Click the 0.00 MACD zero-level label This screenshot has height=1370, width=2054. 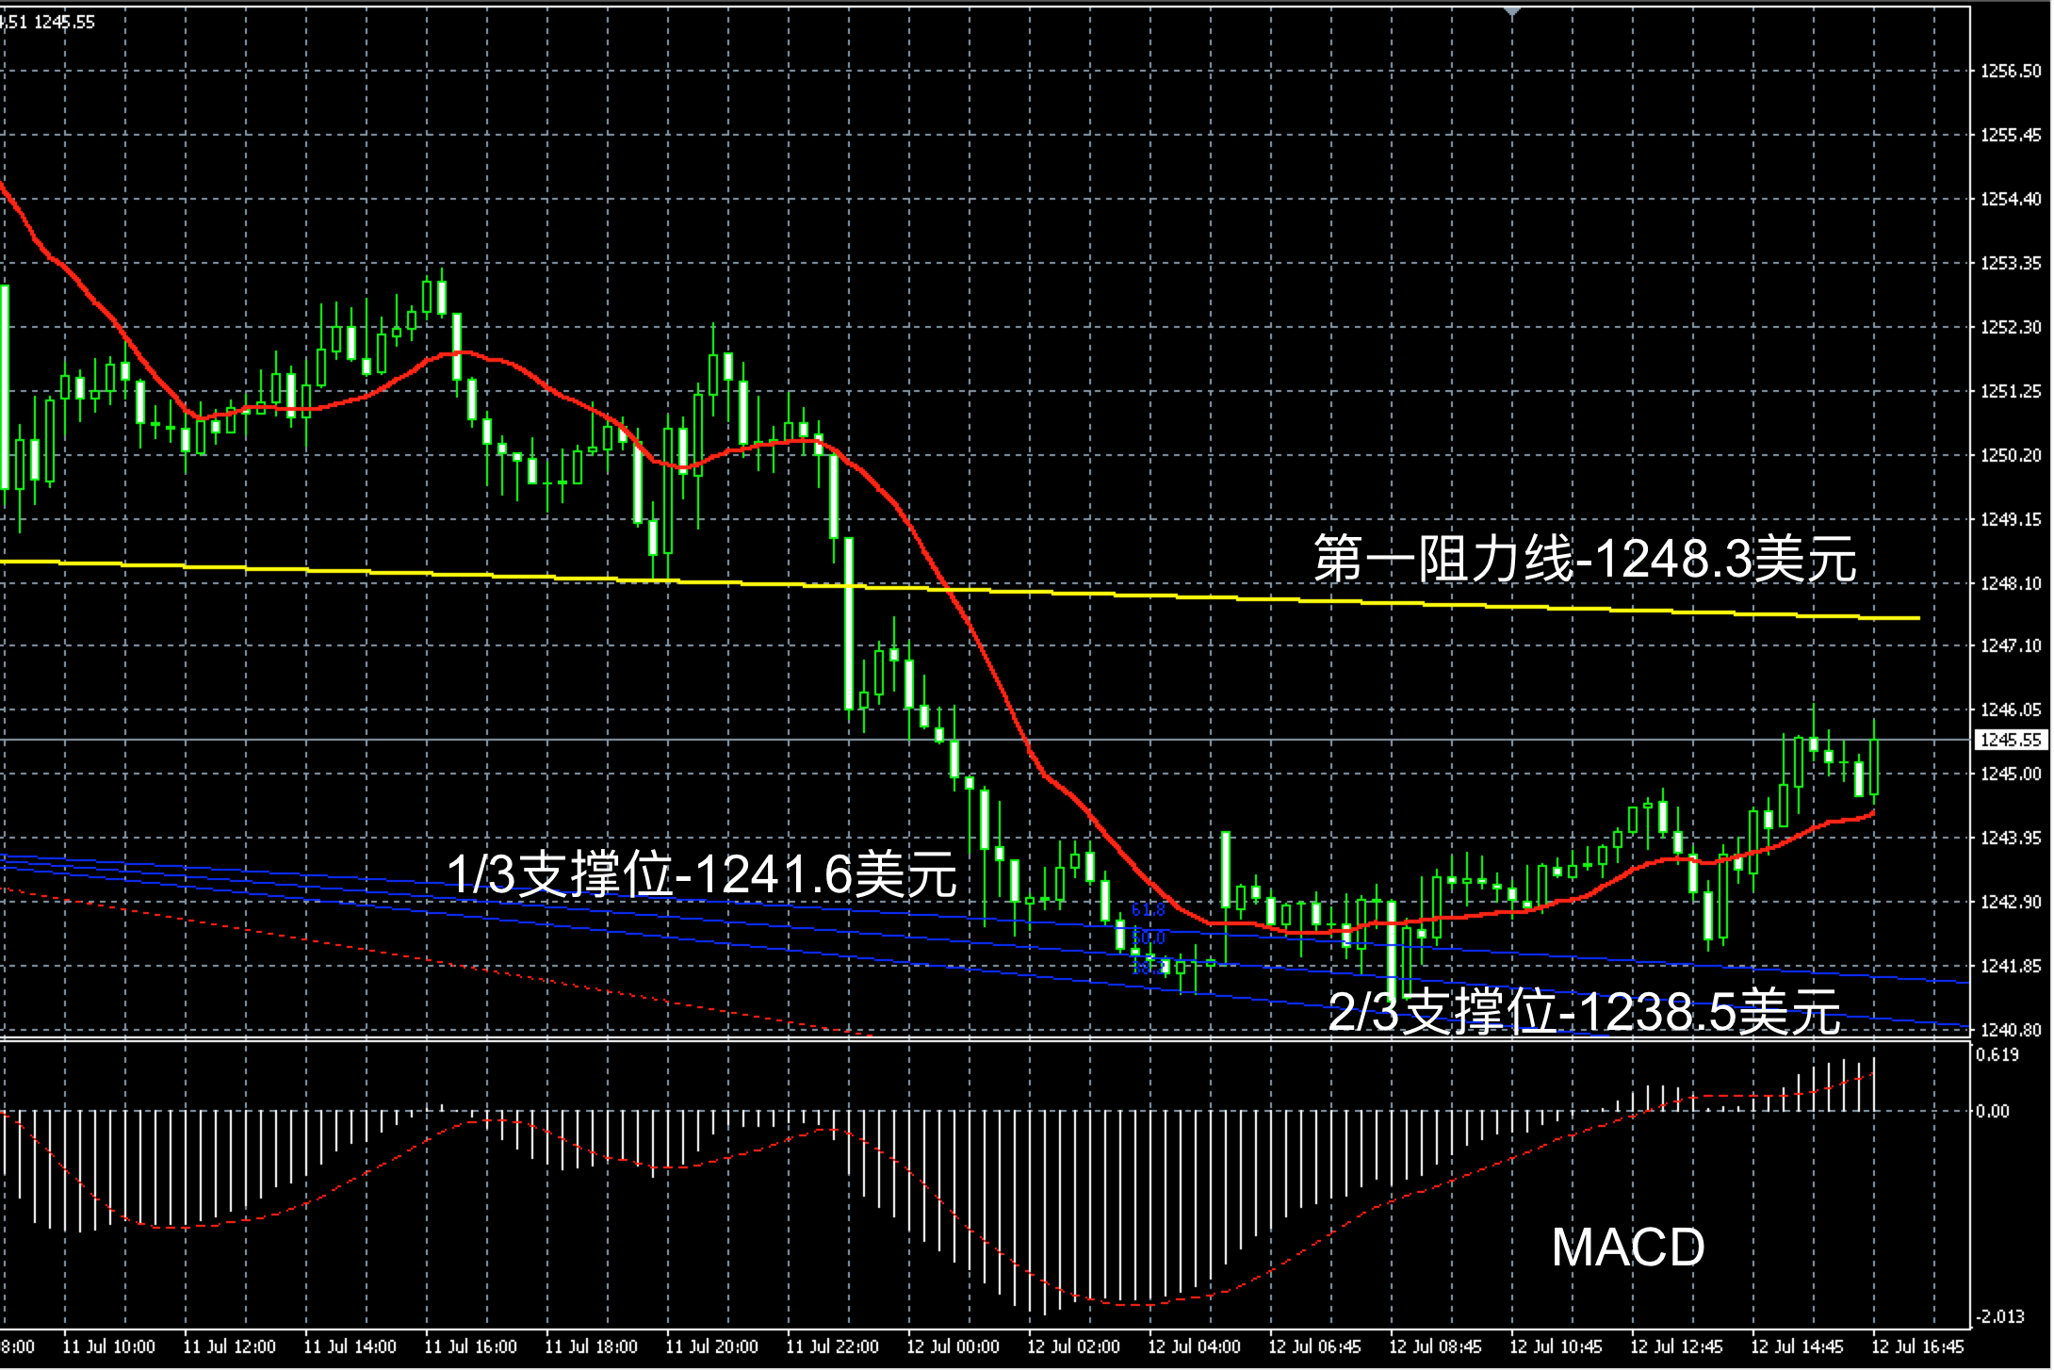pyautogui.click(x=1993, y=1111)
